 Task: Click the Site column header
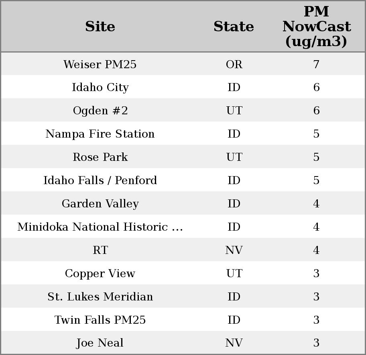pyautogui.click(x=100, y=26)
